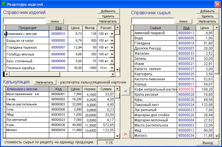The image size is (222, 147).
Task: Focus the raw materials search field
Action: pyautogui.click(x=153, y=21)
